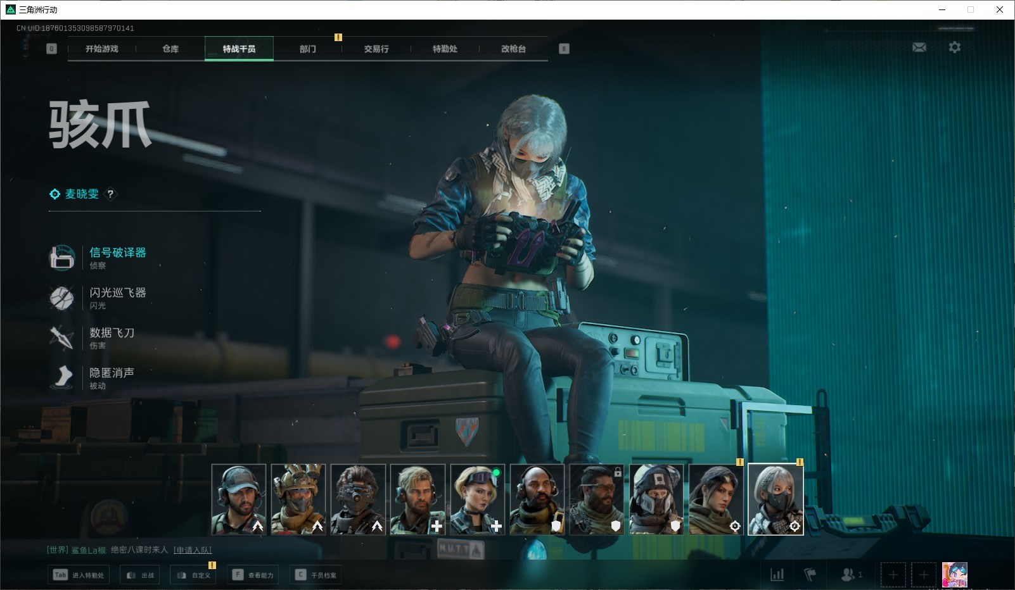The image size is (1015, 590).
Task: Click the lock icon on the sunglasses operator
Action: point(618,472)
